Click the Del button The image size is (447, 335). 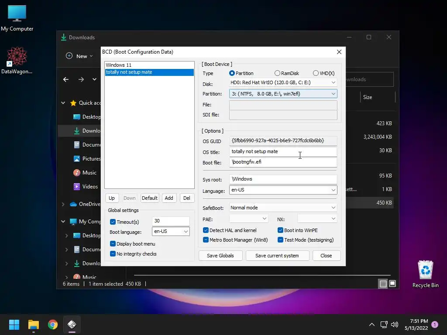coord(187,198)
